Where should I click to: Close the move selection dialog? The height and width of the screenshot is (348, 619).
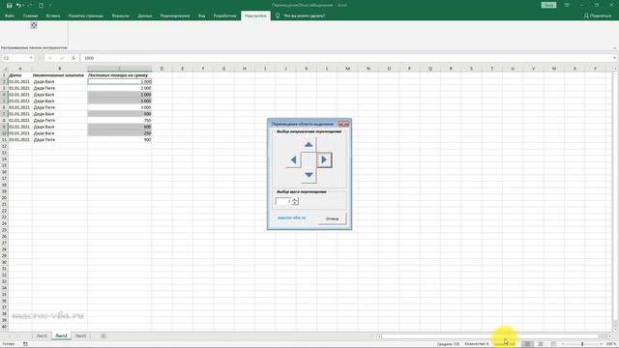(x=343, y=124)
